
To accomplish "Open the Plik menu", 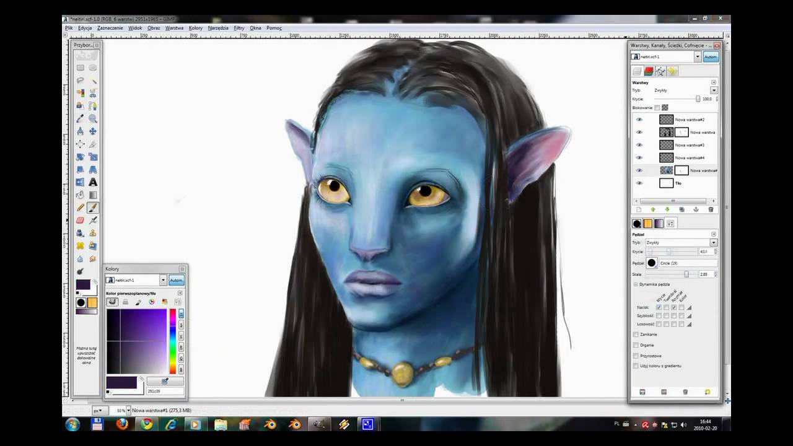I will [69, 28].
